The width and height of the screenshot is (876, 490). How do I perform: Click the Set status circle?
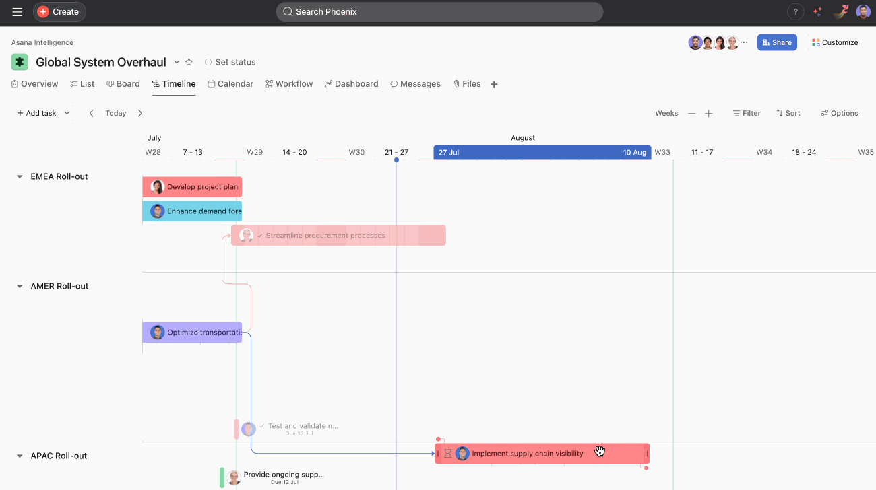(208, 62)
